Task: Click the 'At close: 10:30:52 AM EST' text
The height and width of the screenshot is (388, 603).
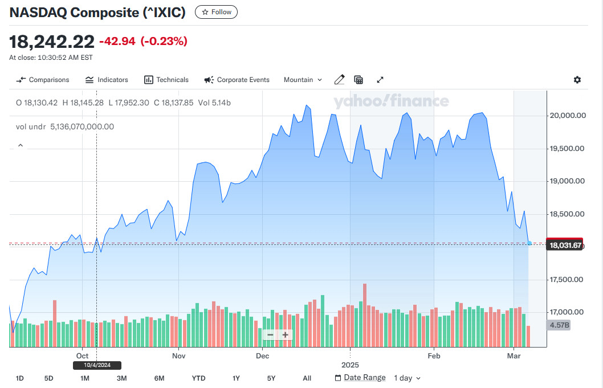Action: point(51,58)
